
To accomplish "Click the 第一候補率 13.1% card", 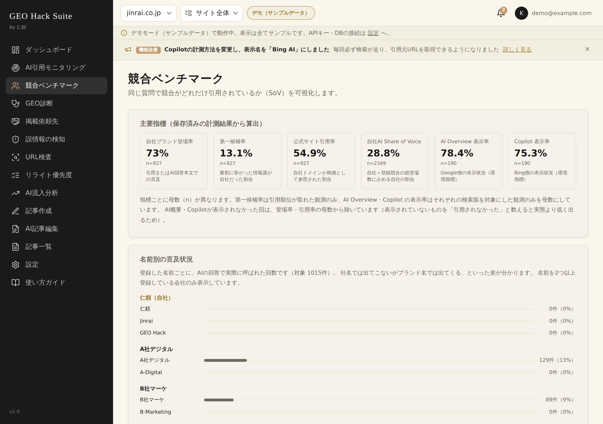I will coord(247,161).
